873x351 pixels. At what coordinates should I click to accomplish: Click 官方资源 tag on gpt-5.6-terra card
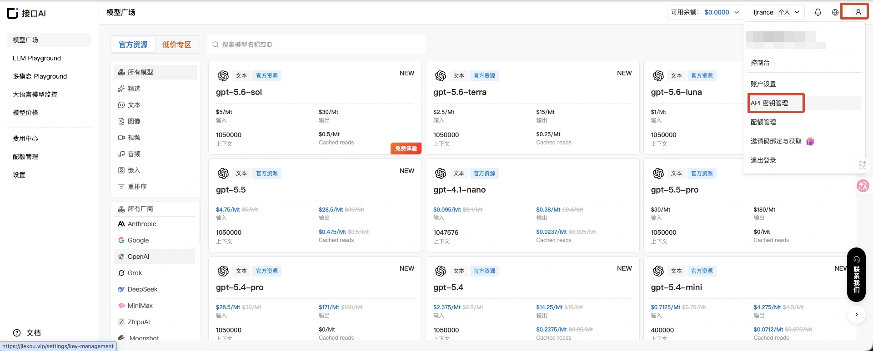484,76
